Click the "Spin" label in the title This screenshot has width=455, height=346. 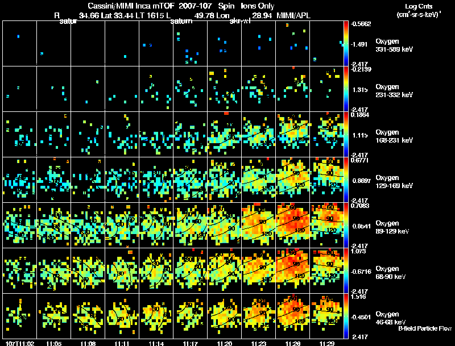226,6
